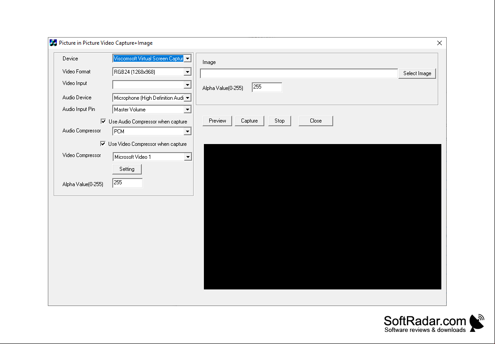The width and height of the screenshot is (495, 344).
Task: Open the Device dropdown
Action: (x=187, y=59)
